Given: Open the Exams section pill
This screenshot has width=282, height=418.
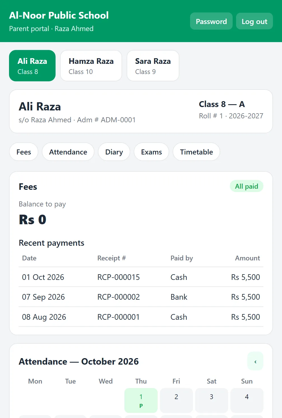Looking at the screenshot, I should pos(151,152).
